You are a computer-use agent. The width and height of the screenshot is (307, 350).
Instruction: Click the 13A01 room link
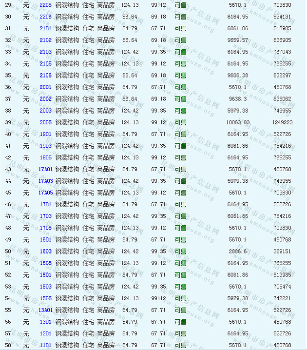(45, 310)
